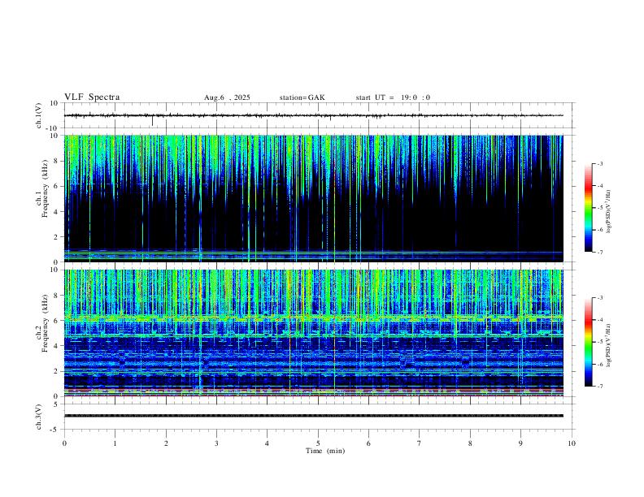This screenshot has height=497, width=644.
Task: Click time axis tick label "4"
Action: coord(267,443)
